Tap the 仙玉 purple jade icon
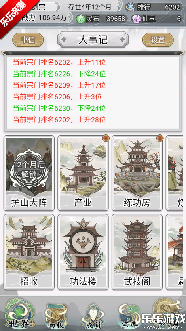186x331 pixels. coord(136,19)
